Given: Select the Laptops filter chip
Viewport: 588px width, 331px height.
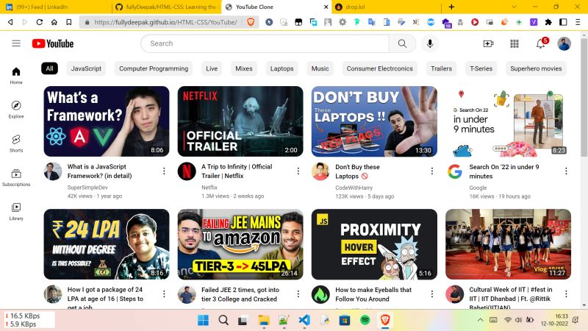Looking at the screenshot, I should point(282,68).
